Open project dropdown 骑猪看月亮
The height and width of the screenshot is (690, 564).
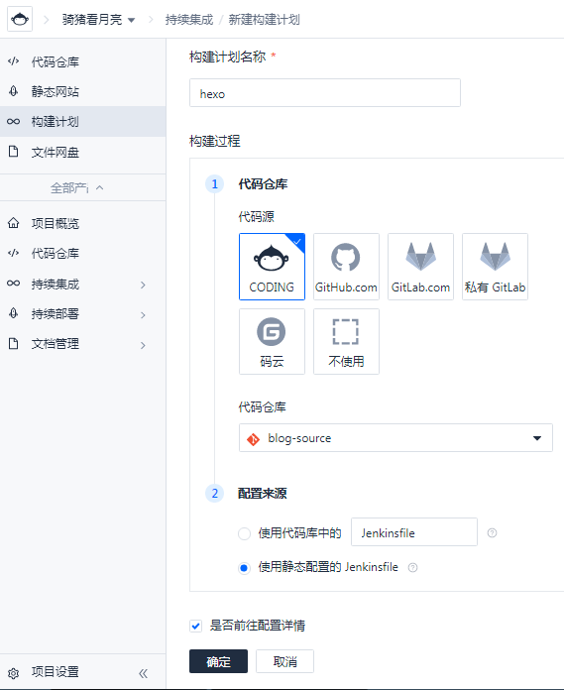[98, 20]
